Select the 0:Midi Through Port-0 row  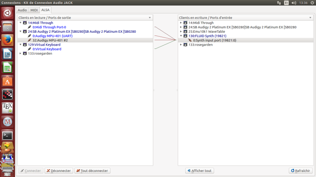pyautogui.click(x=85, y=27)
